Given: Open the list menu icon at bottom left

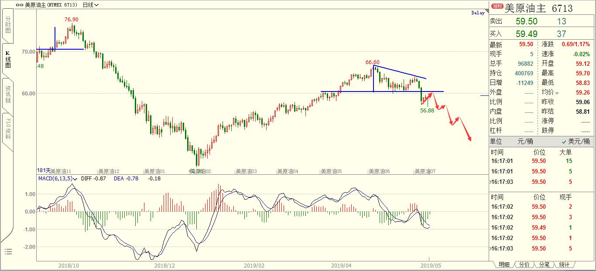Looking at the screenshot, I should point(8,251).
